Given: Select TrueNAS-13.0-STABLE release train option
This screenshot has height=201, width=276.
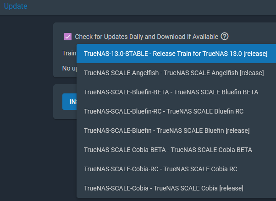Looking at the screenshot, I should point(176,54).
